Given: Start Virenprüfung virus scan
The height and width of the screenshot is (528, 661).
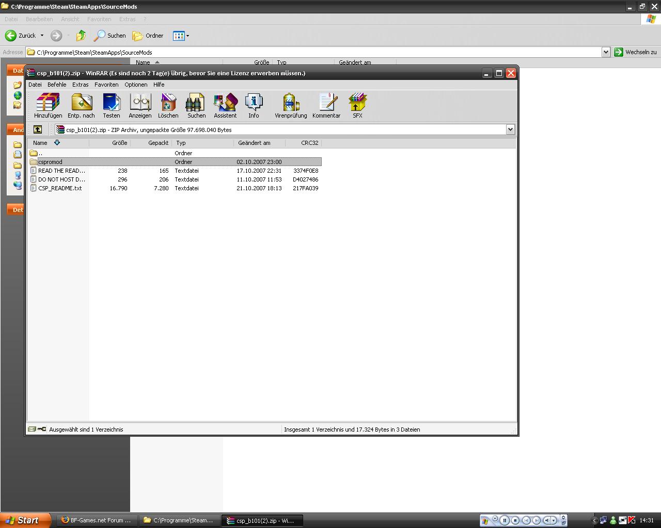Looking at the screenshot, I should [291, 106].
